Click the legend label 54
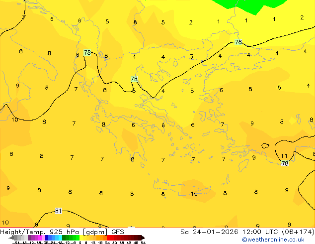This screenshot has height=244, width=315. pyautogui.click(x=143, y=243)
